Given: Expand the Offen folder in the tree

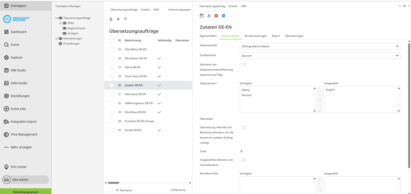Looking at the screenshot, I should click(x=60, y=23).
